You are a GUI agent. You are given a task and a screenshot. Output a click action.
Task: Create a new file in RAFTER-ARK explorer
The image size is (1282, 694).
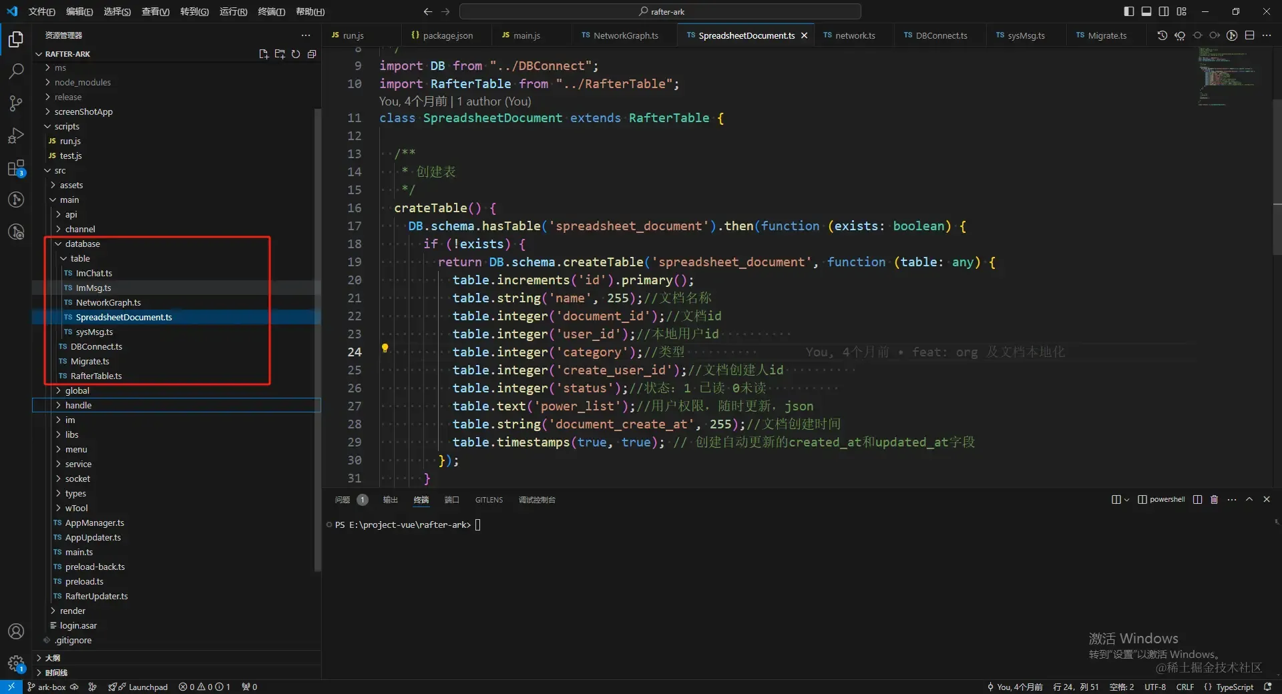pos(264,54)
